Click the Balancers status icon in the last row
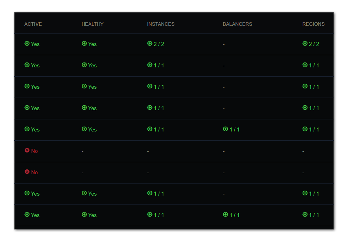The width and height of the screenshot is (348, 242). pos(225,215)
